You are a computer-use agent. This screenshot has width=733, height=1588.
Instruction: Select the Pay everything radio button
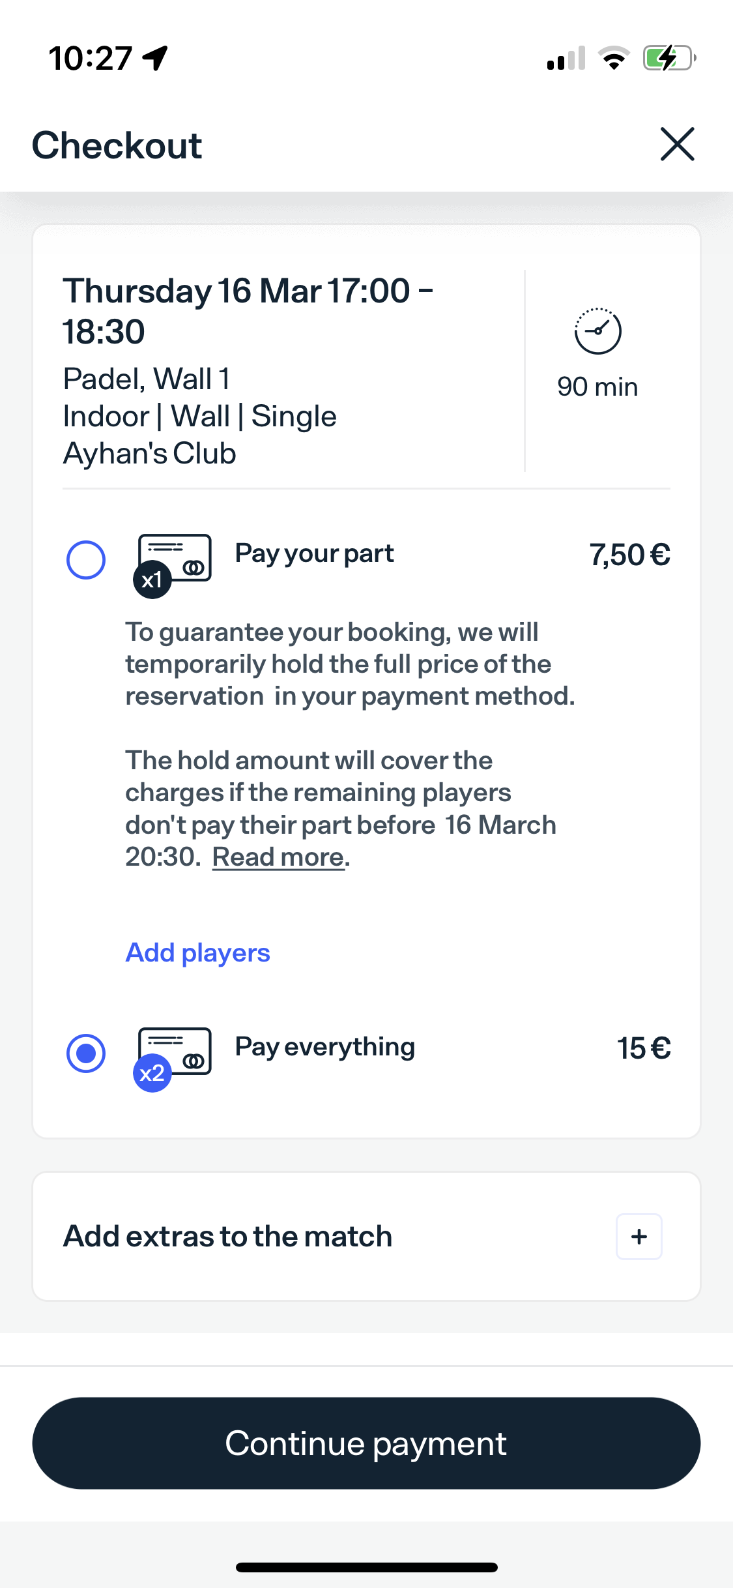tap(86, 1053)
